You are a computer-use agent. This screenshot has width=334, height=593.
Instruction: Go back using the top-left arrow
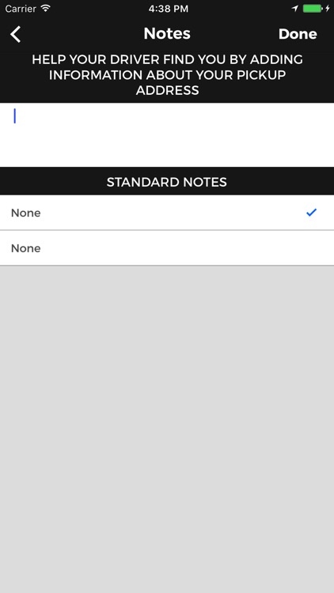coord(16,34)
